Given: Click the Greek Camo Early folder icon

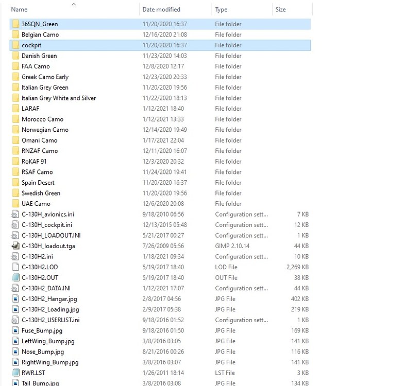Looking at the screenshot, I should coord(15,77).
